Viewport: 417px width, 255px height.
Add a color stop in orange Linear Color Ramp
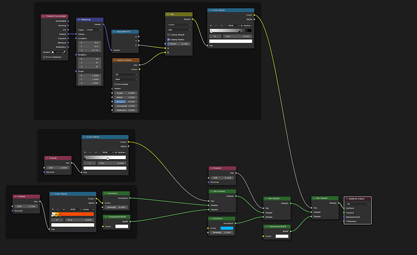click(53, 209)
